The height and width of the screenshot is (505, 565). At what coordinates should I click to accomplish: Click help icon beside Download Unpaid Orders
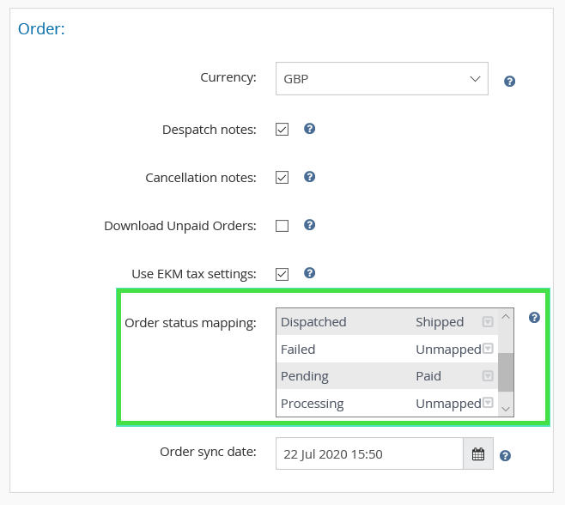click(x=310, y=225)
